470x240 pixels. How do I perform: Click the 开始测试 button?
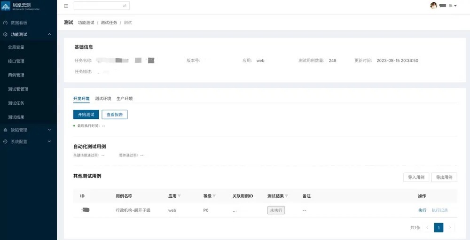(x=86, y=115)
